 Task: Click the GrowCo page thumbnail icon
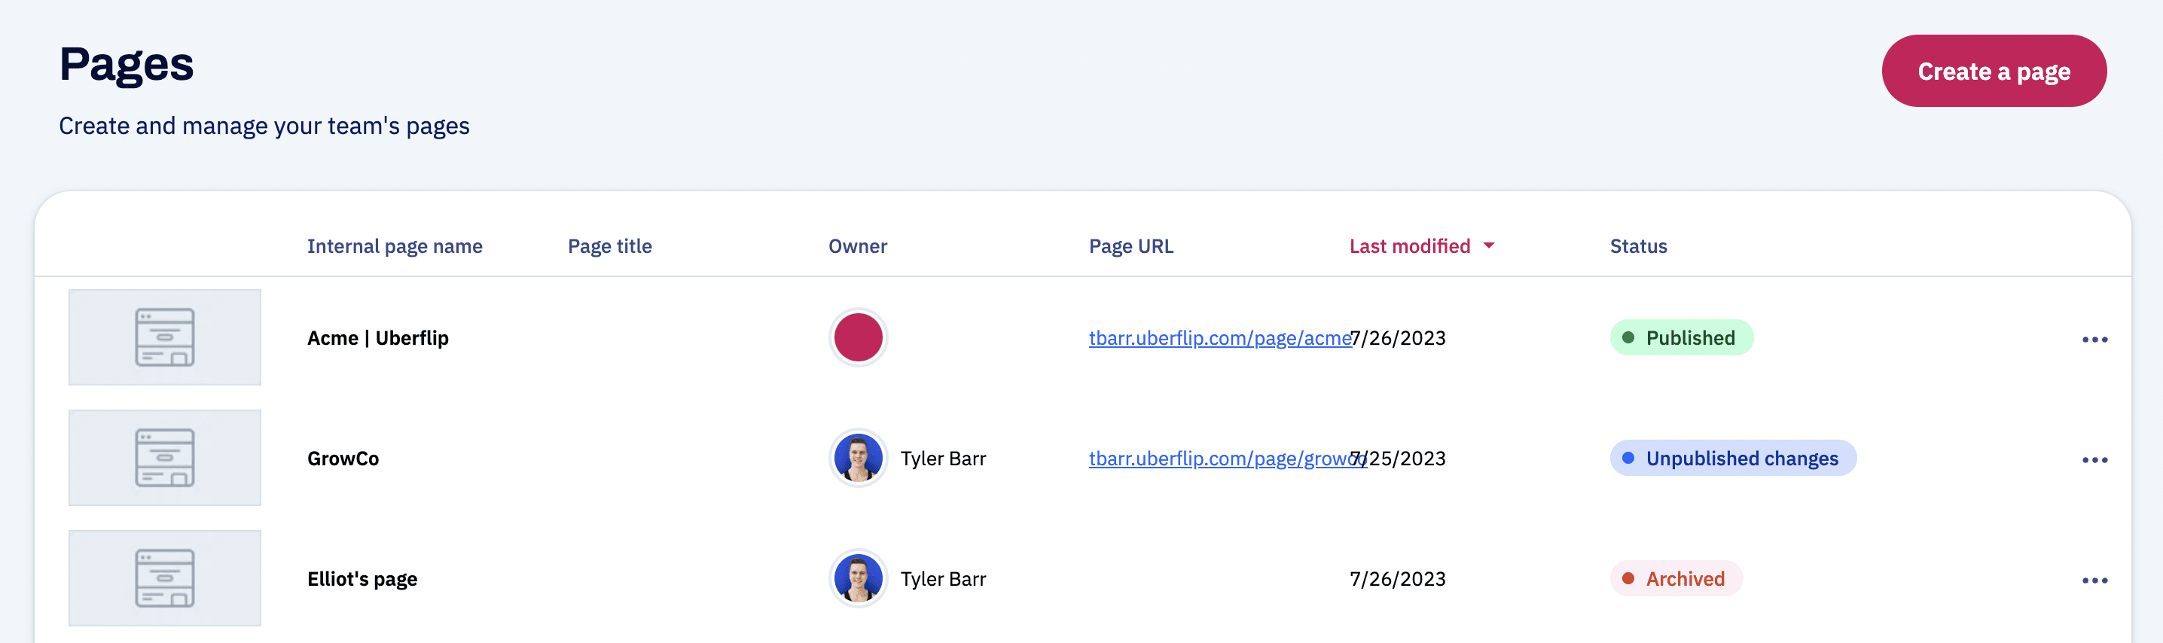tap(165, 458)
